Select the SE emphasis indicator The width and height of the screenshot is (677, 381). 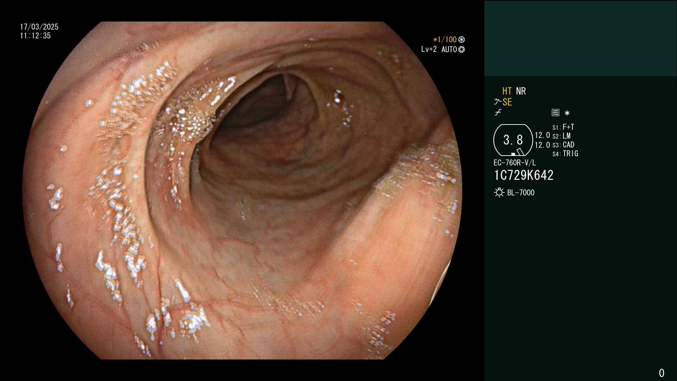[x=507, y=102]
